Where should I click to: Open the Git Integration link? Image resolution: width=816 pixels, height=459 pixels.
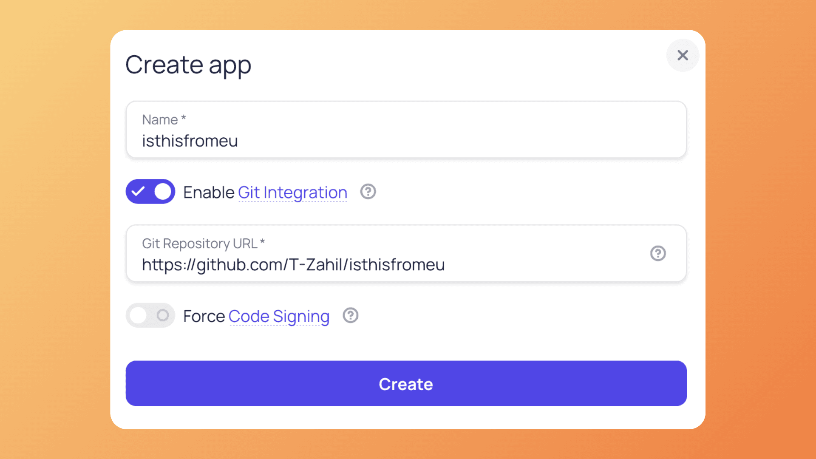pos(292,192)
